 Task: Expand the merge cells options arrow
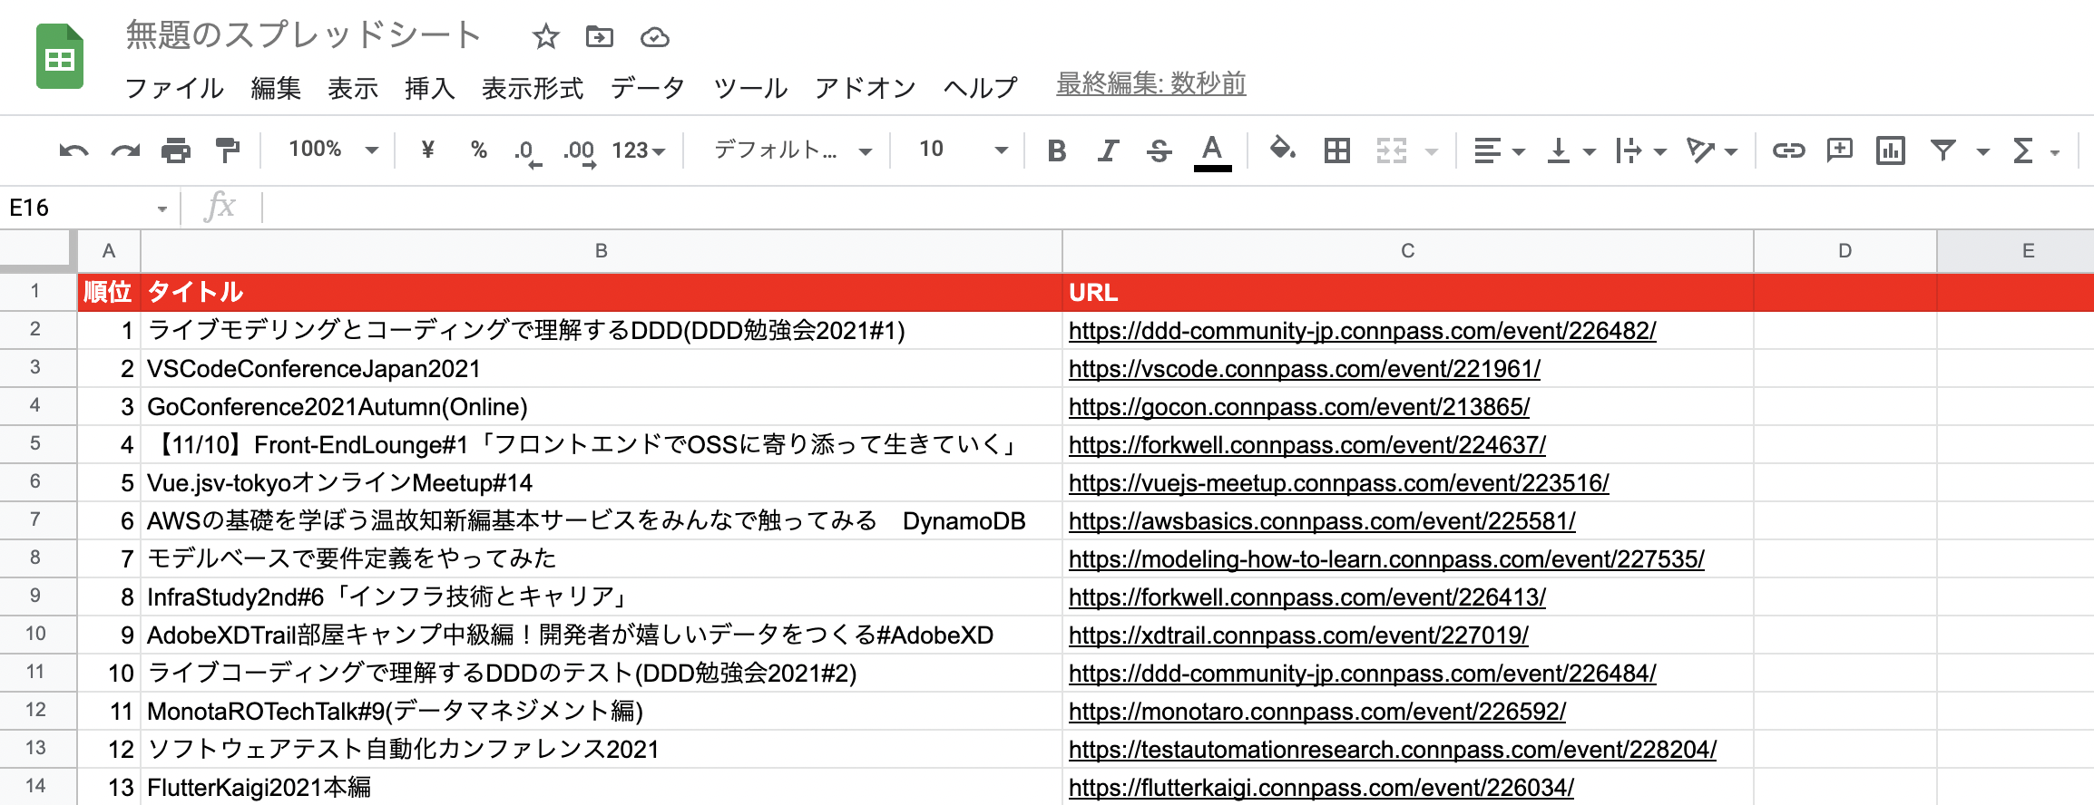point(1432,151)
